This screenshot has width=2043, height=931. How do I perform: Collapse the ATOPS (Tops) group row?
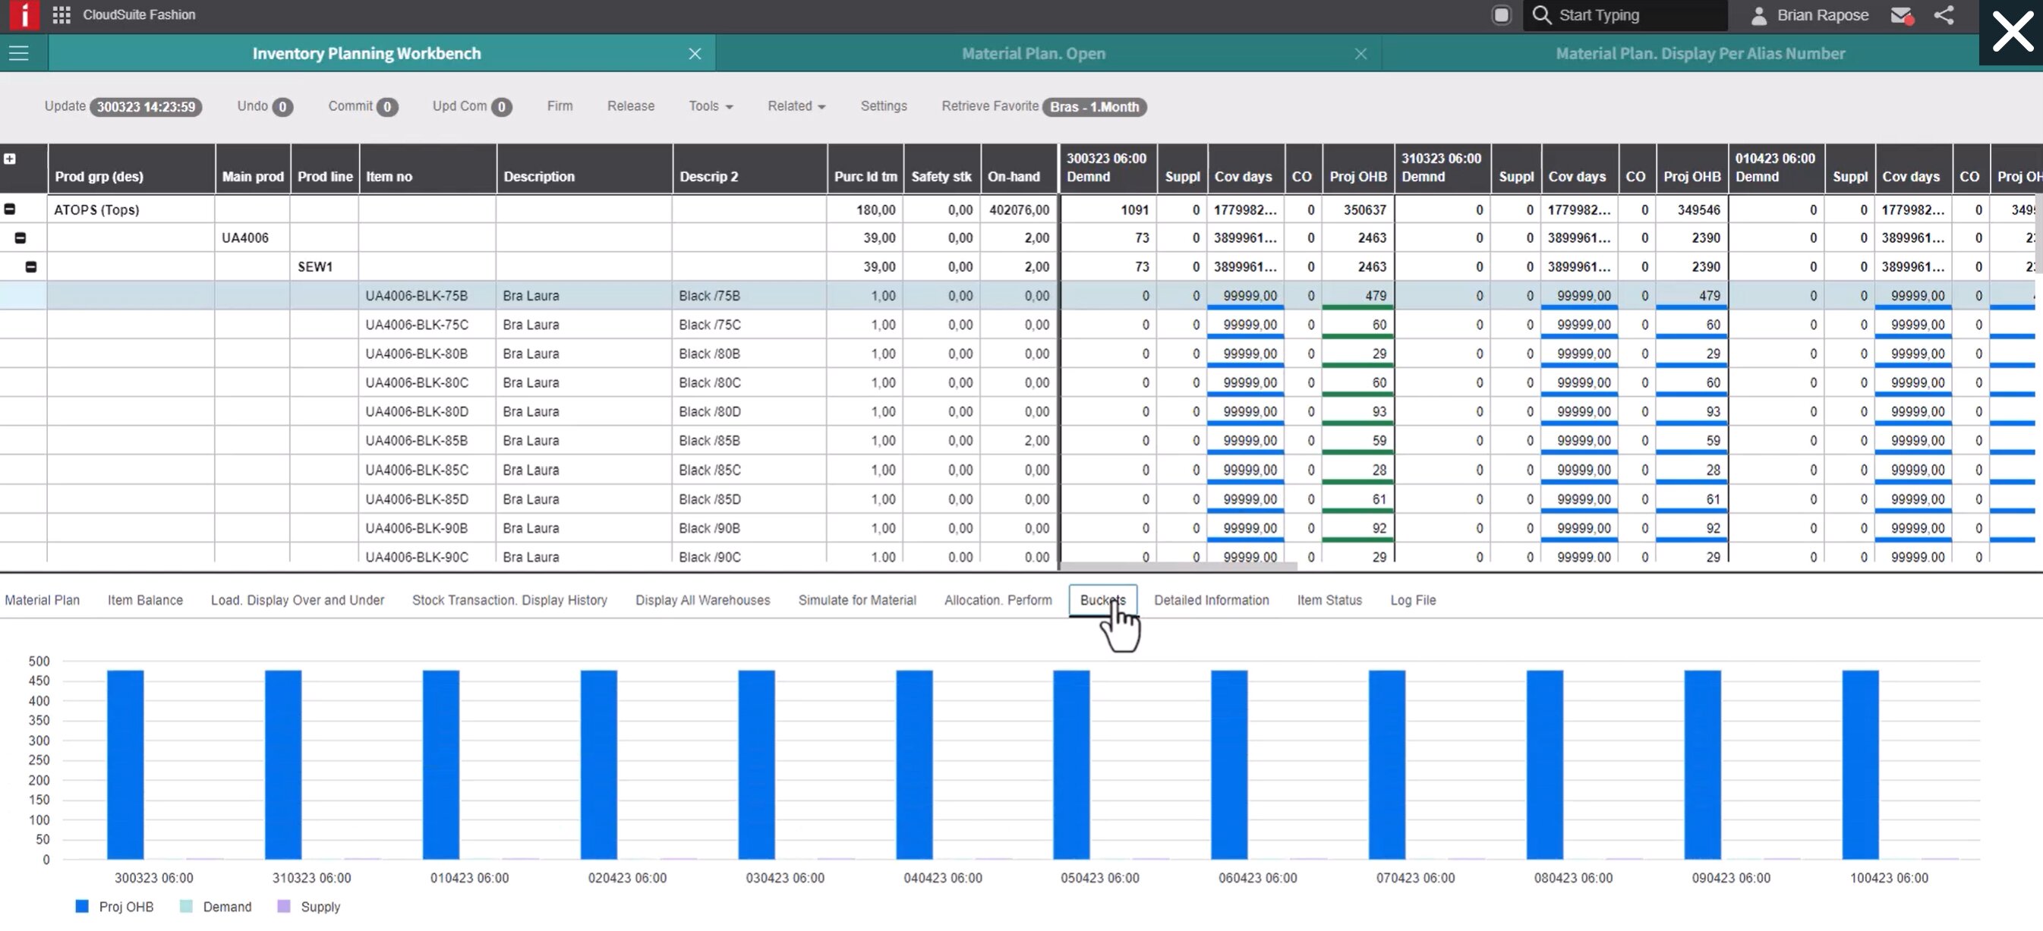point(10,209)
